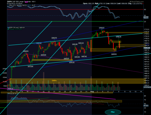Click the Slow STO %K(60) %D(3) legend text
This screenshot has height=115, width=151.
tap(18, 5)
